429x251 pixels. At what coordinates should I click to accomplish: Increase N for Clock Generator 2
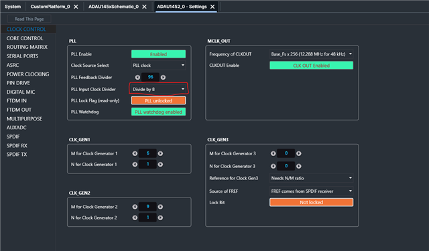(x=160, y=218)
